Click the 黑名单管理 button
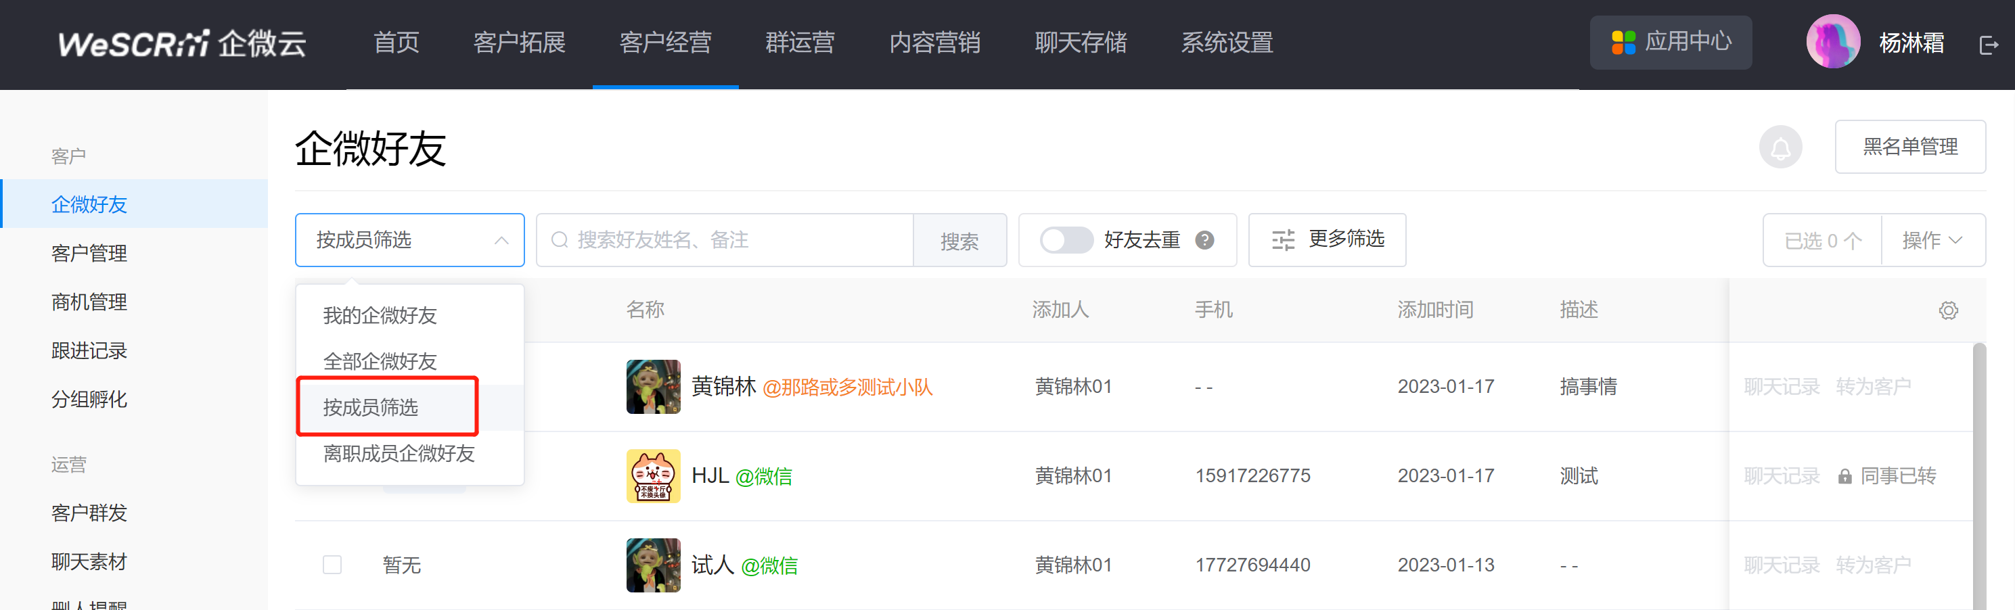2015x610 pixels. coord(1909,147)
